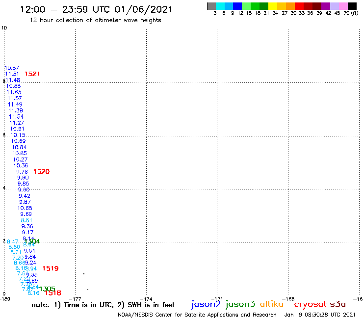Pick the purple swatch in the legend
363x319 pixels.
click(x=326, y=6)
